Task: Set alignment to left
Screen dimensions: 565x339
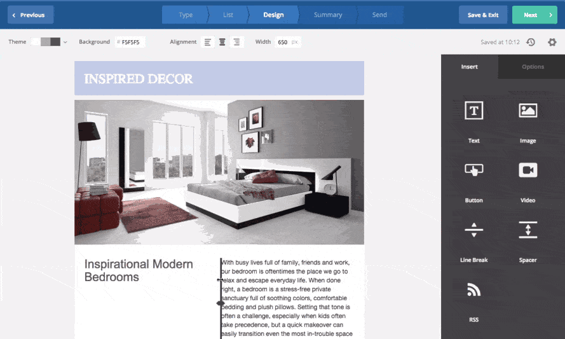Action: point(208,42)
